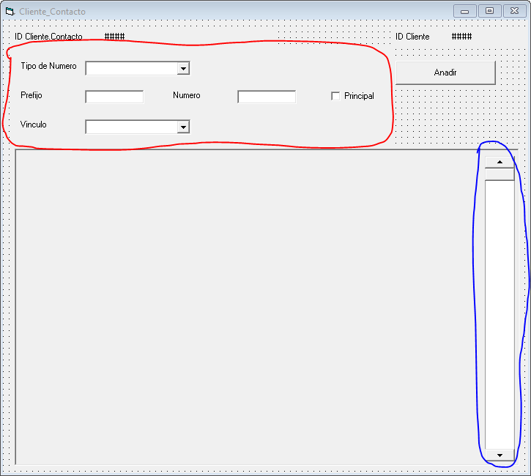Click the scrollbar up arrow
The width and height of the screenshot is (531, 476).
pos(500,162)
